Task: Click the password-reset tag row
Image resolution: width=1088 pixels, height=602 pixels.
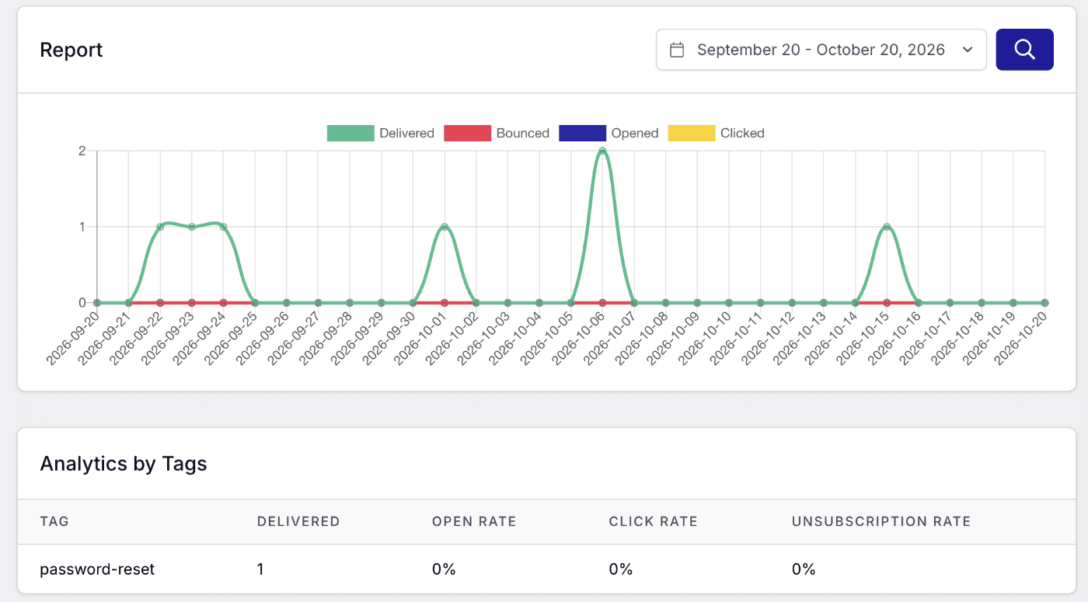Action: [x=546, y=569]
